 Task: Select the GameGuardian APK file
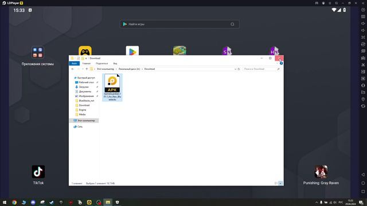pos(112,88)
